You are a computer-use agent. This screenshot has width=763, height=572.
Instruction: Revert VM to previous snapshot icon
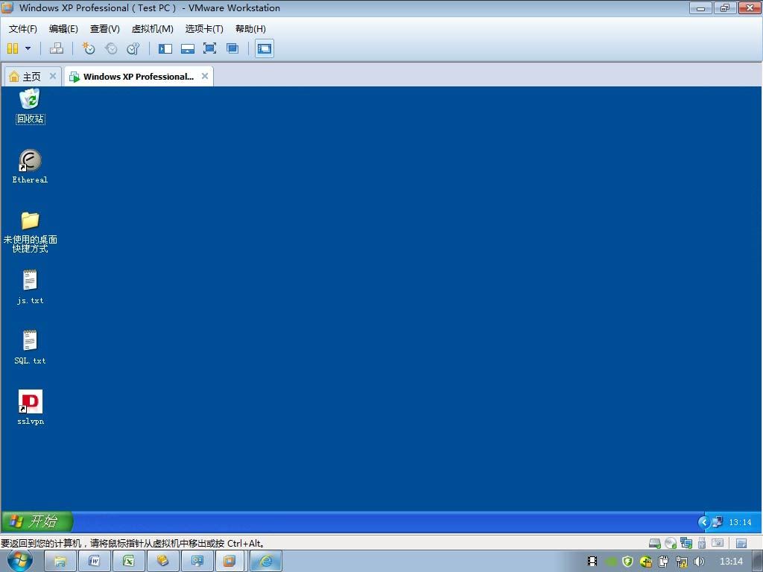pyautogui.click(x=111, y=48)
